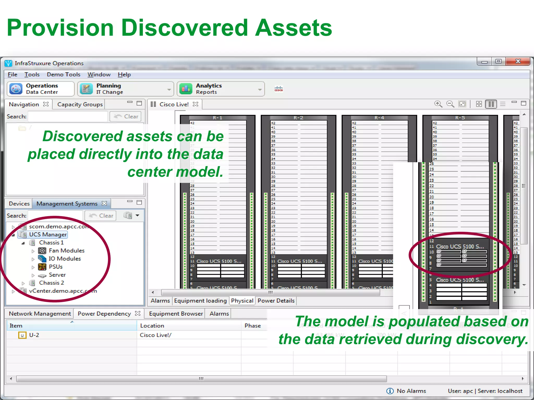
Task: Select vCenter.demo.apcc.com in tree
Action: pos(63,291)
